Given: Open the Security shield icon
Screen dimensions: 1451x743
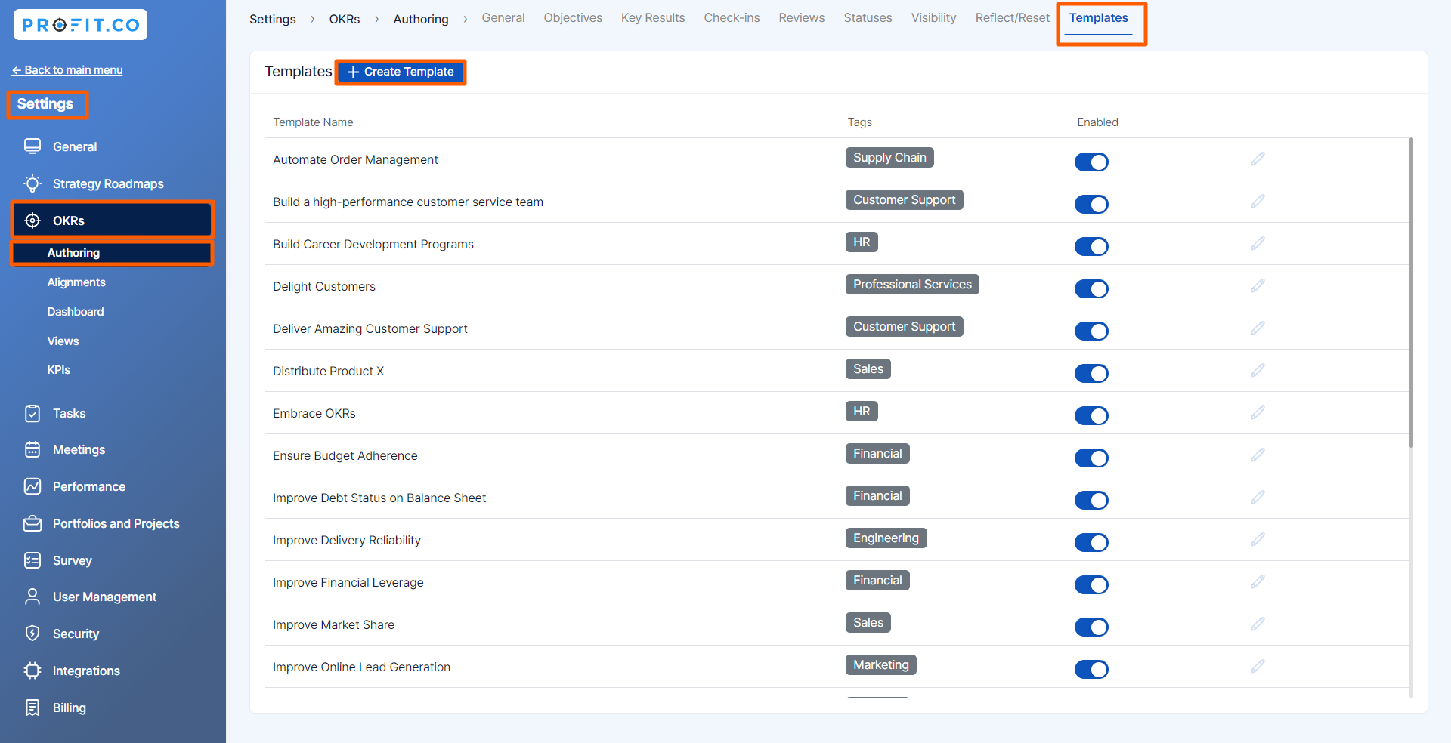Looking at the screenshot, I should tap(32, 634).
